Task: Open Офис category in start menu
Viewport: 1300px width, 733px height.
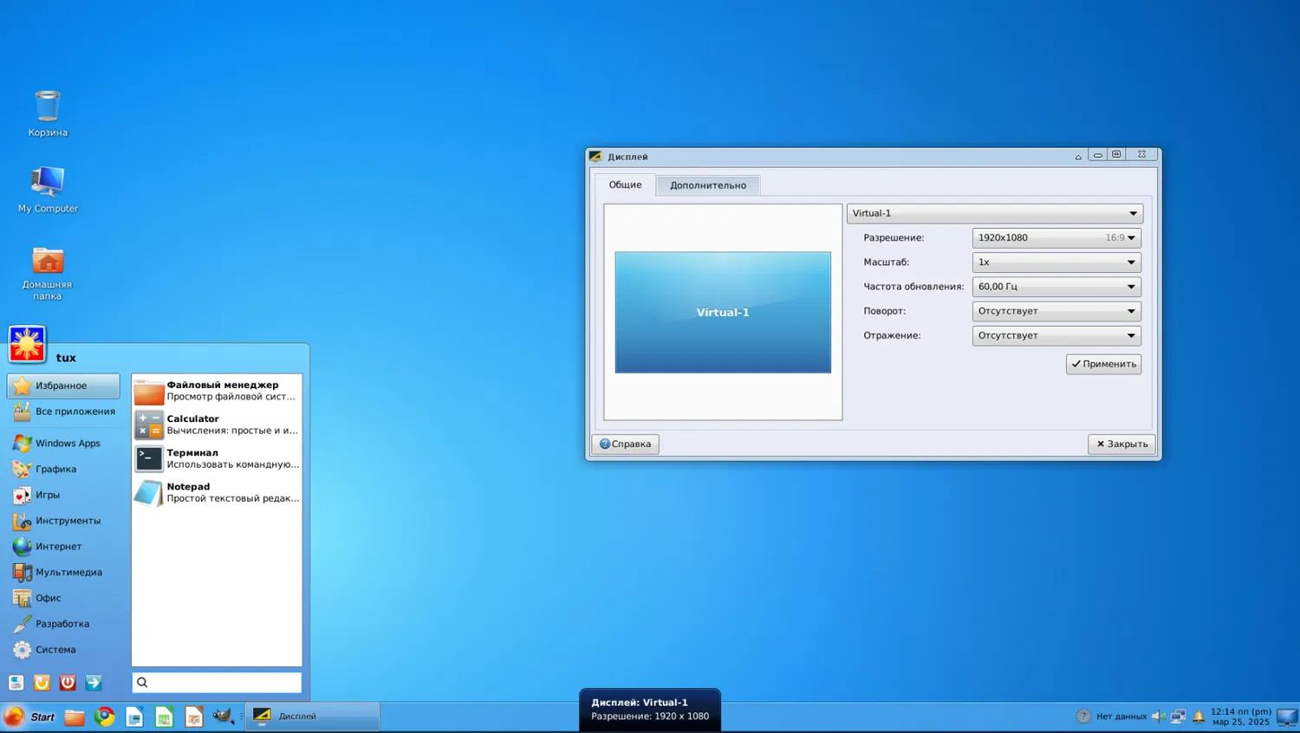Action: 63,598
